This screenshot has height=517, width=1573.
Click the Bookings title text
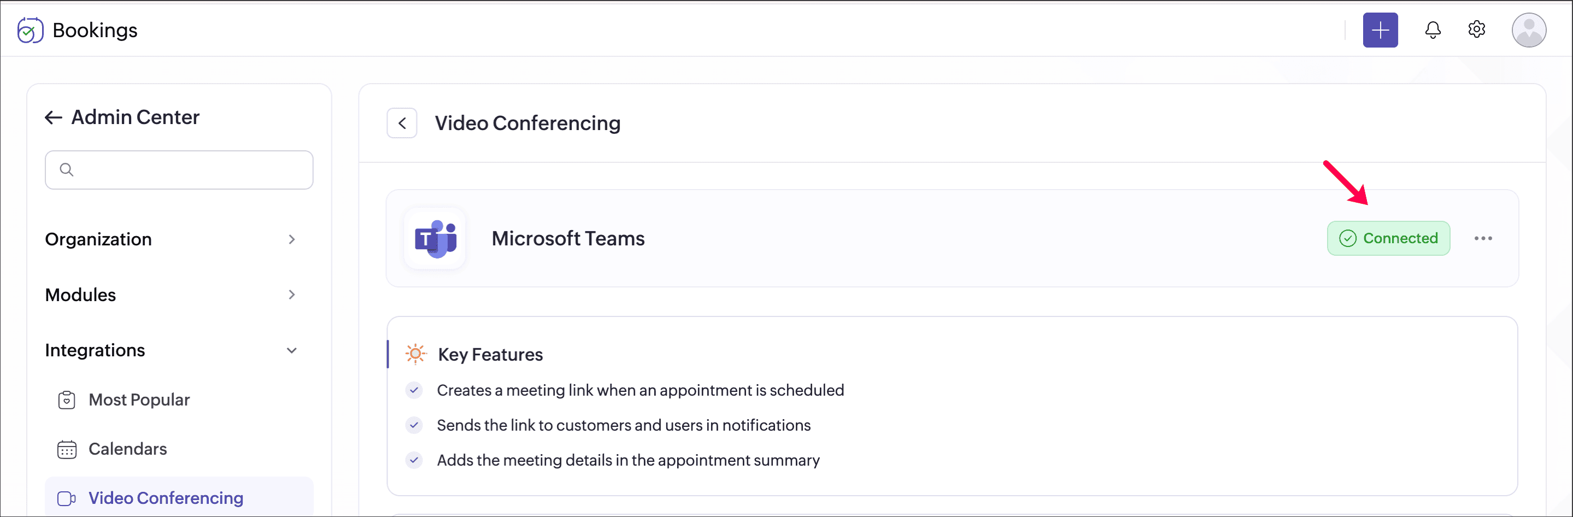click(95, 31)
